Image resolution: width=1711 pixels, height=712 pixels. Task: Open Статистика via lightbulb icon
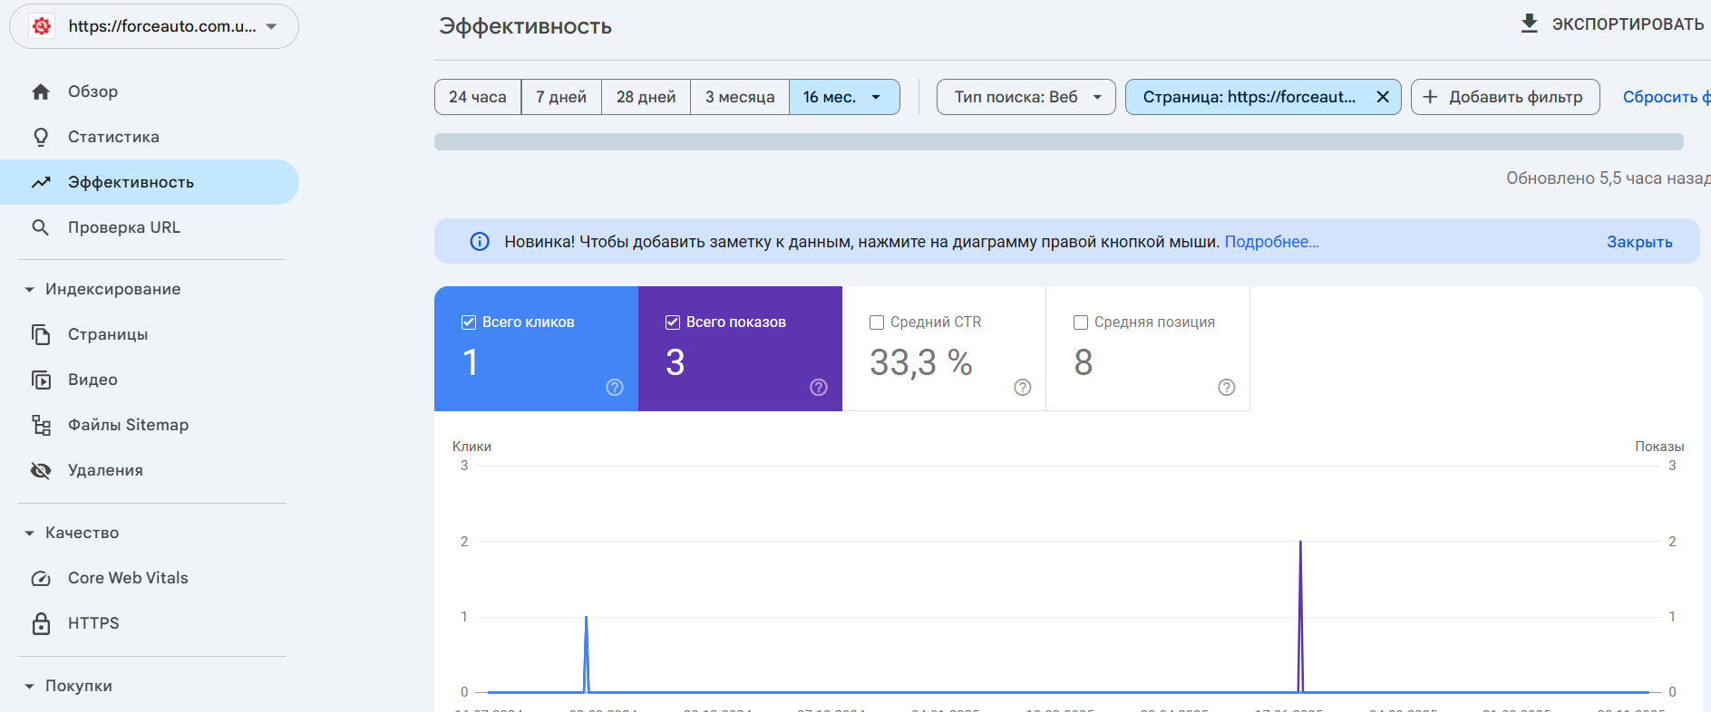41,137
